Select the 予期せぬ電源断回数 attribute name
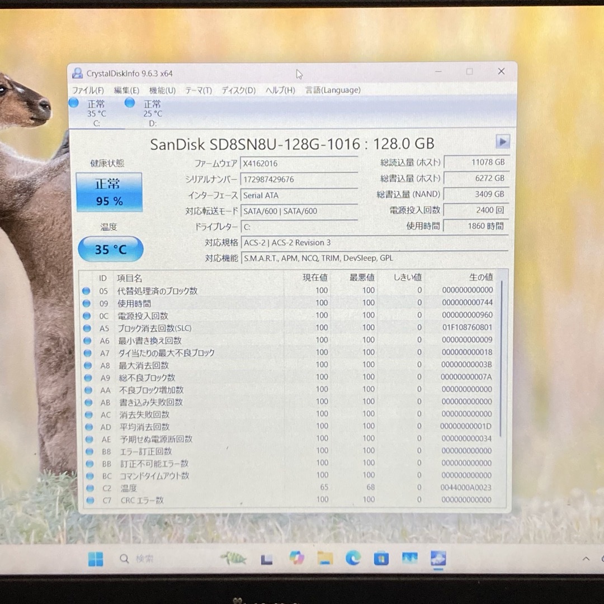 156,439
